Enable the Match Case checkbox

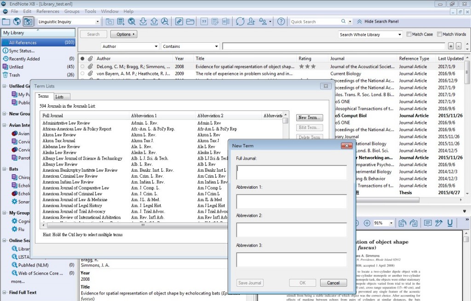[x=409, y=34]
